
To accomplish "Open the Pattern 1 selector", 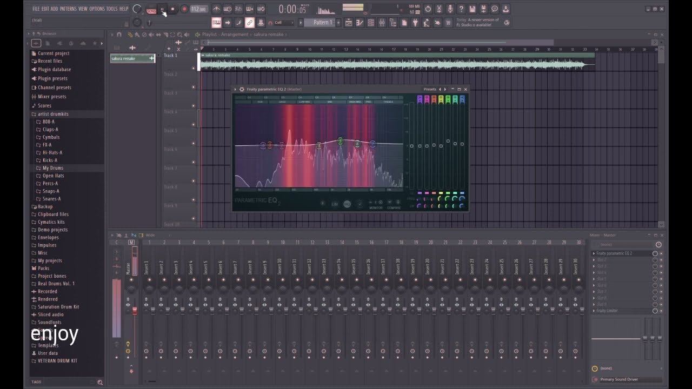I will click(x=322, y=23).
